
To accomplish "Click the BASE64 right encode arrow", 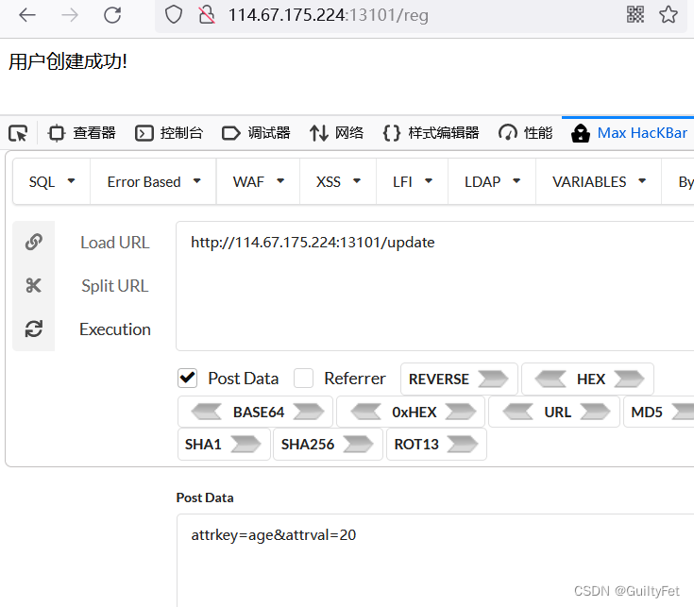I will tap(309, 412).
